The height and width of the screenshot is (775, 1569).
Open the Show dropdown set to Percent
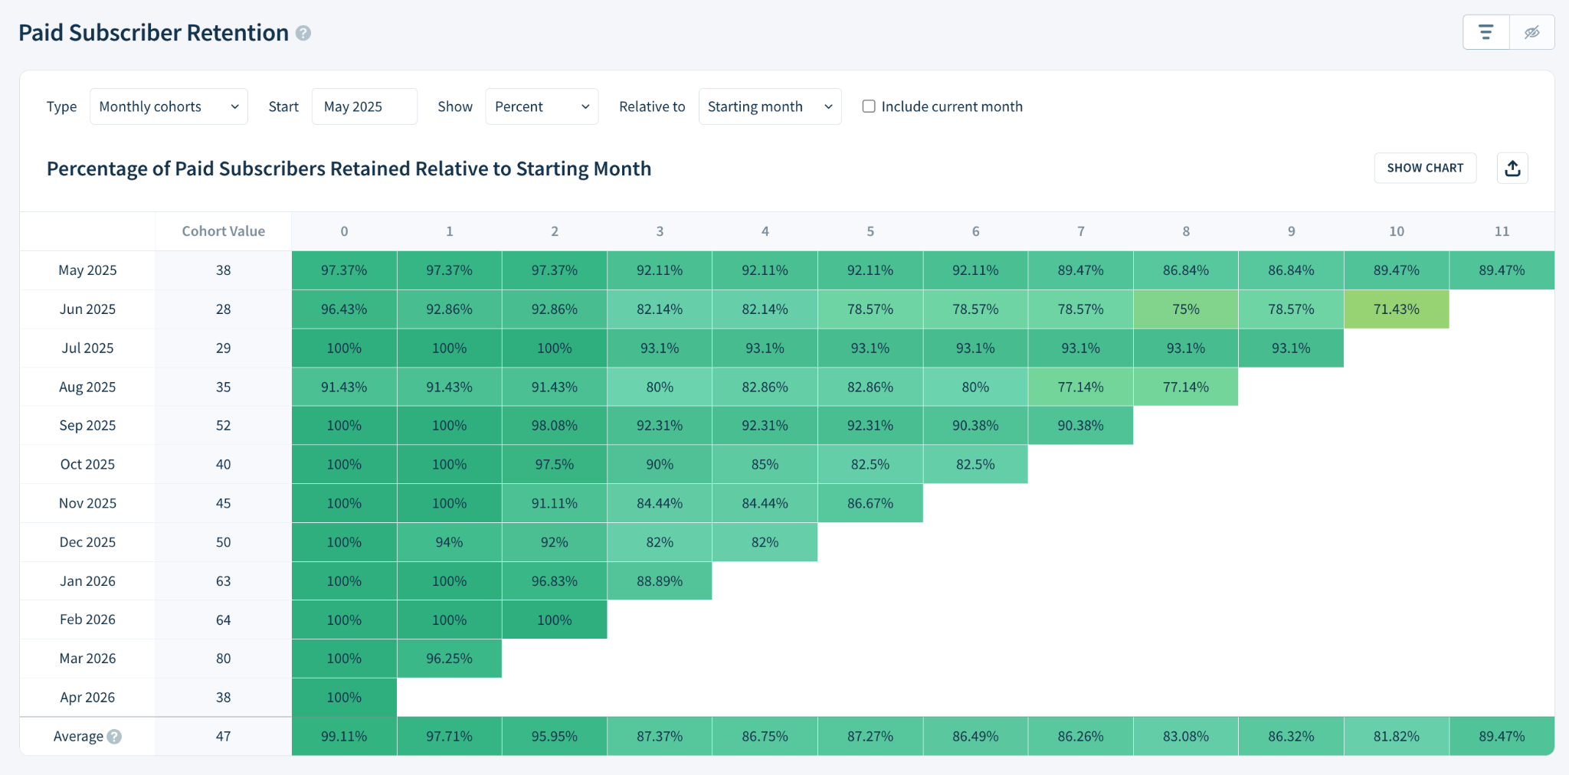click(542, 106)
